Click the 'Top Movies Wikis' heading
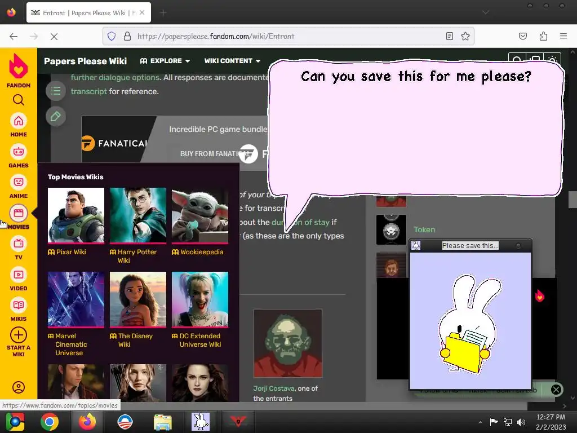 click(x=76, y=176)
